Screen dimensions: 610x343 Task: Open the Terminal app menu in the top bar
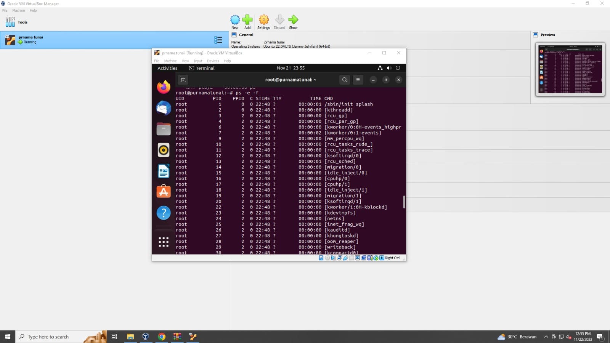click(202, 68)
